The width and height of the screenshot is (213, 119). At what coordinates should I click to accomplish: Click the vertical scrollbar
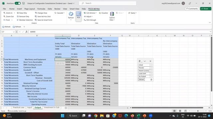point(211,64)
